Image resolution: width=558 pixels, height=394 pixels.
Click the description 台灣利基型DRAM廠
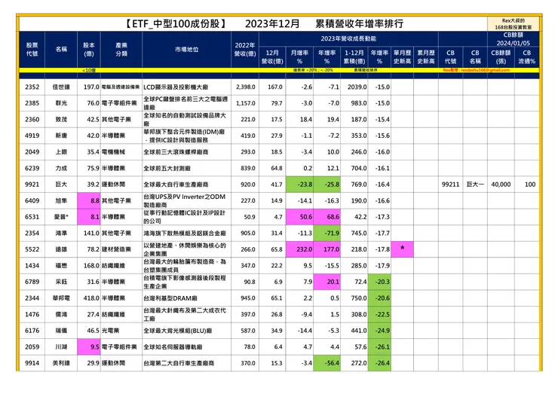(x=170, y=298)
